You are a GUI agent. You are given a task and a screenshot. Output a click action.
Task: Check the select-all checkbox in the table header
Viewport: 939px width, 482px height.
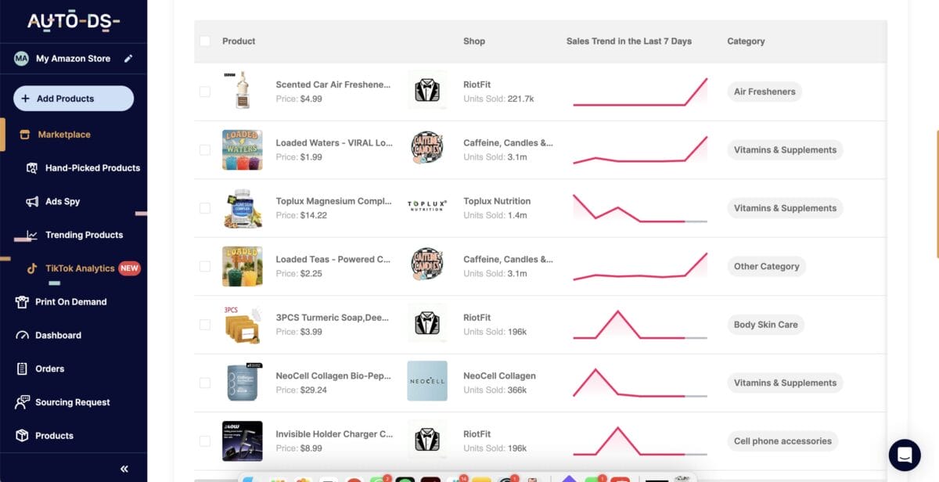pyautogui.click(x=205, y=41)
